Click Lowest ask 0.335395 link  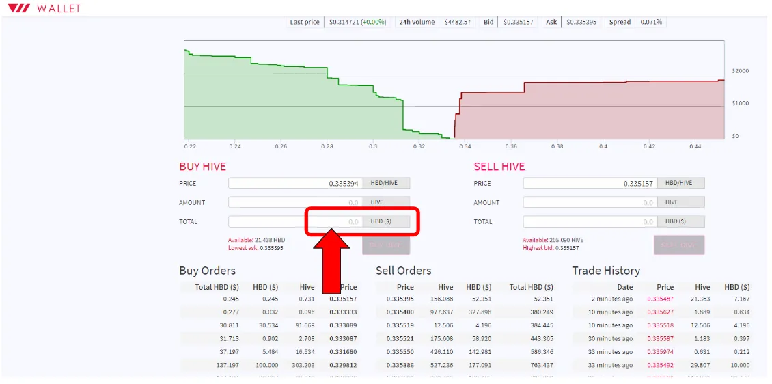tap(256, 248)
